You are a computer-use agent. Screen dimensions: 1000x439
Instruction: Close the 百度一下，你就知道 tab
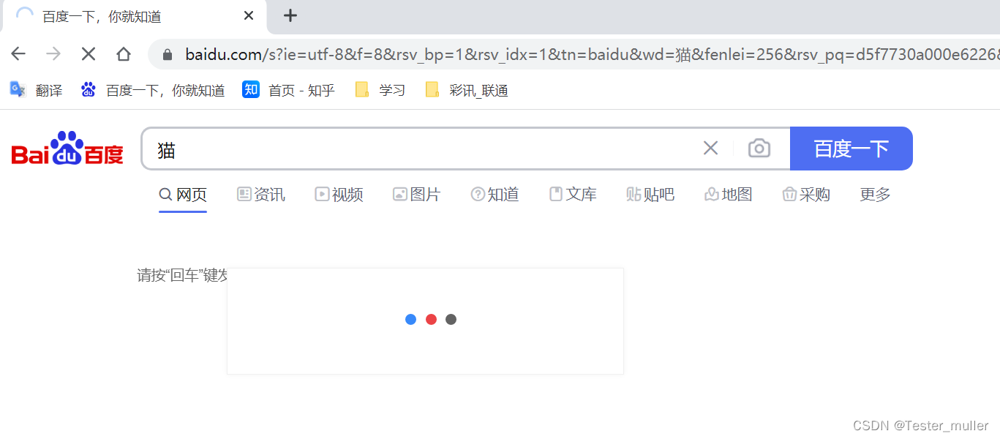point(249,15)
